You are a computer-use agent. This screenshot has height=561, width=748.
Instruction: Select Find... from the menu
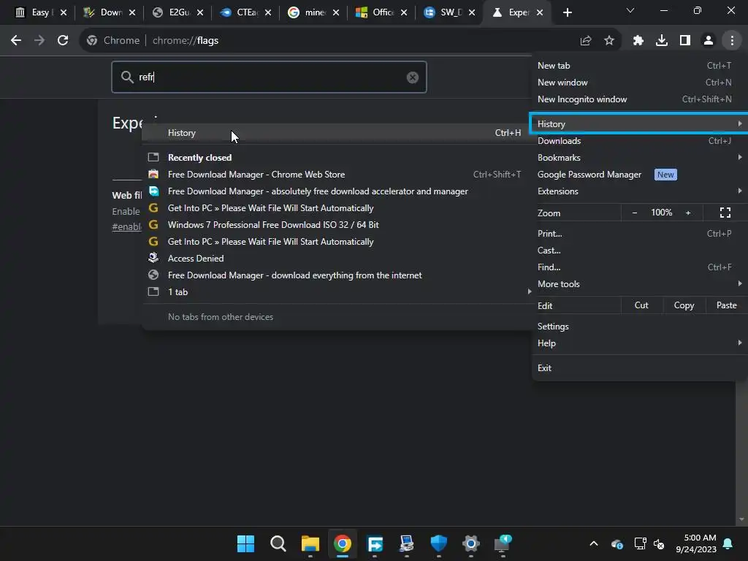coord(639,267)
